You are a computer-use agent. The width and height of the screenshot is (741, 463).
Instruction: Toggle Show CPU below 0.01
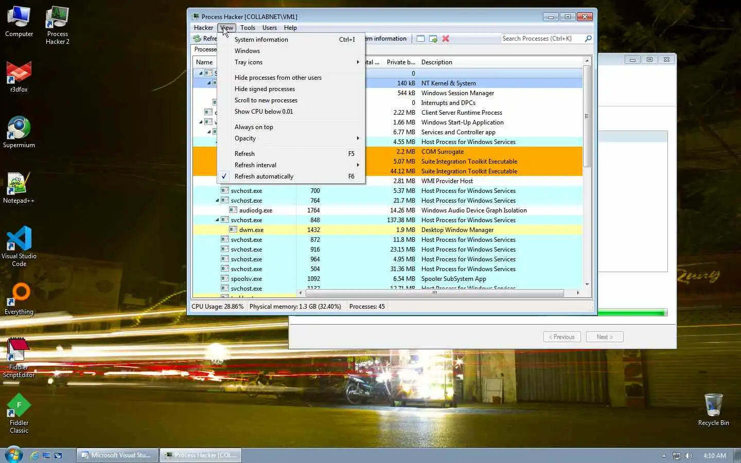coord(291,112)
